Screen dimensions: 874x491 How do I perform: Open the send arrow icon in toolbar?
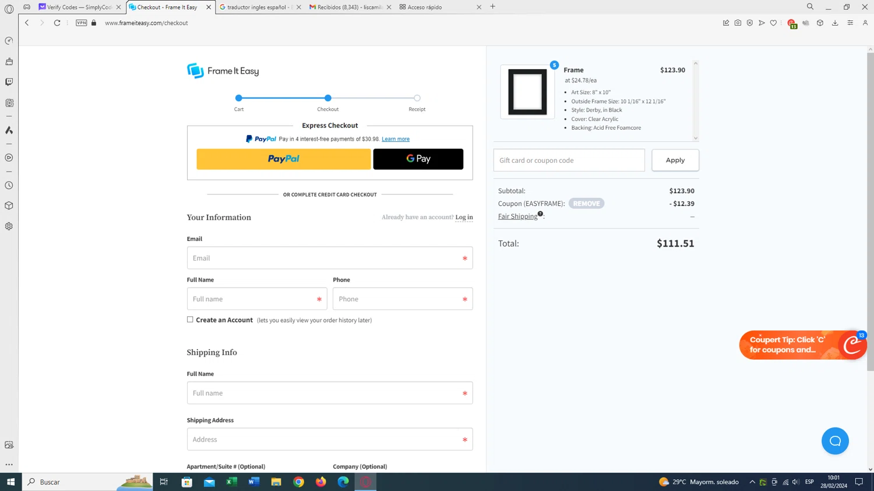click(x=762, y=23)
